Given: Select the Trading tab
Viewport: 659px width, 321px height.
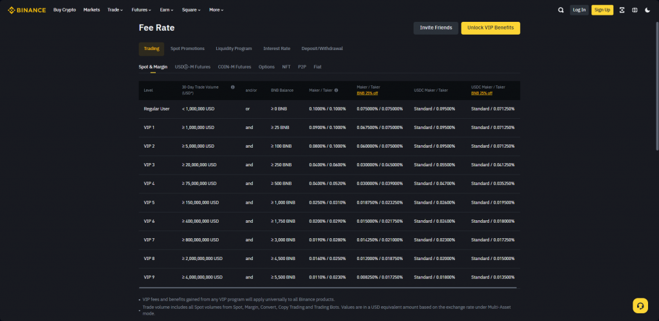Looking at the screenshot, I should coord(151,49).
